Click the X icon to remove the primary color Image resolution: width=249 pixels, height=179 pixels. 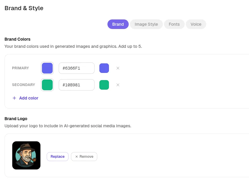[x=118, y=68]
